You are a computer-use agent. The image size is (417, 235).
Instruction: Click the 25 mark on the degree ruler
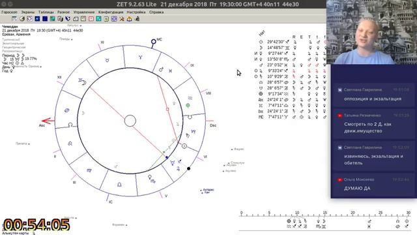(x=381, y=213)
